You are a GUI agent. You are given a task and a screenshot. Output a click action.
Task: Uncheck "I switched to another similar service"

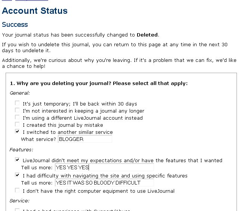click(17, 132)
